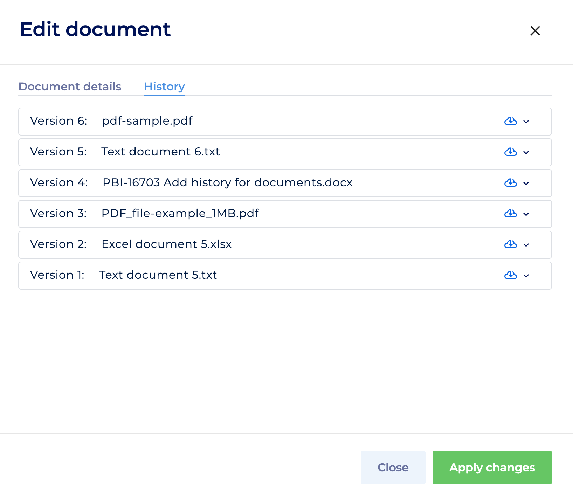Download Version 4 PBI-16703 docx file
The image size is (573, 498).
[510, 183]
